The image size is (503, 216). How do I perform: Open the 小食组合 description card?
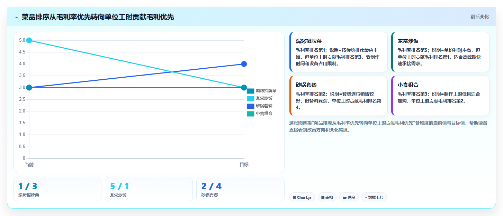click(440, 96)
